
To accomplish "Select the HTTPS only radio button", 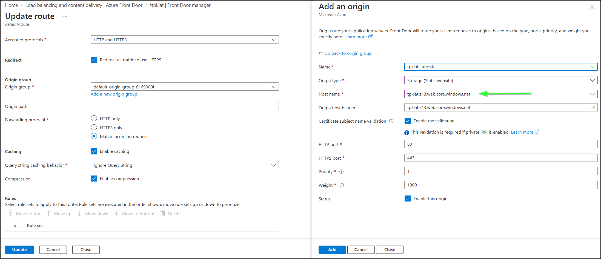I will pyautogui.click(x=94, y=128).
